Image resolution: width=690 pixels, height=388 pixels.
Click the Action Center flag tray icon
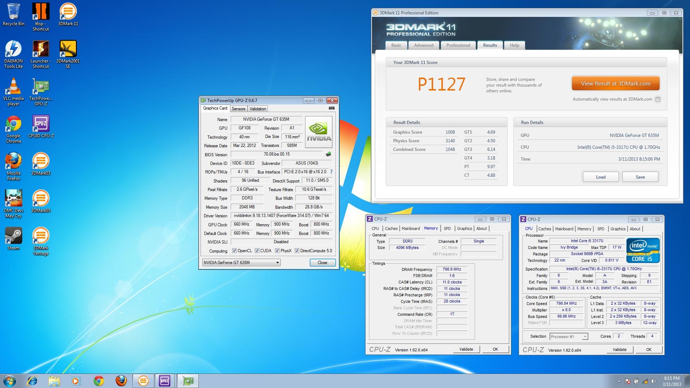point(627,382)
